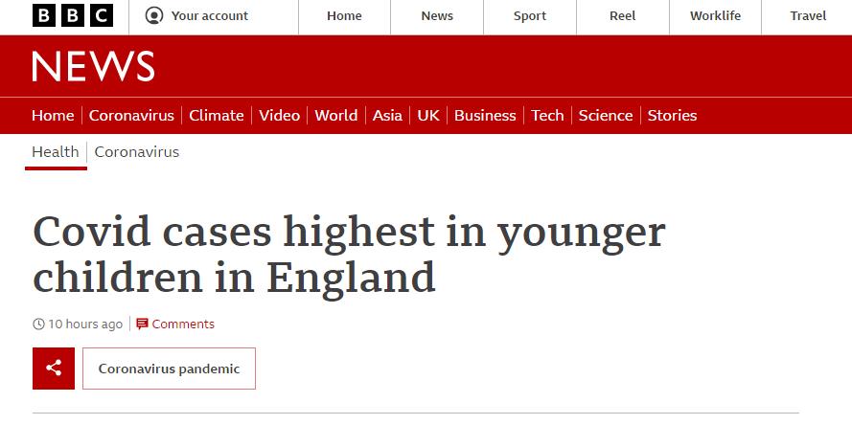
Task: Click the clock icon beside timestamp
Action: point(38,324)
